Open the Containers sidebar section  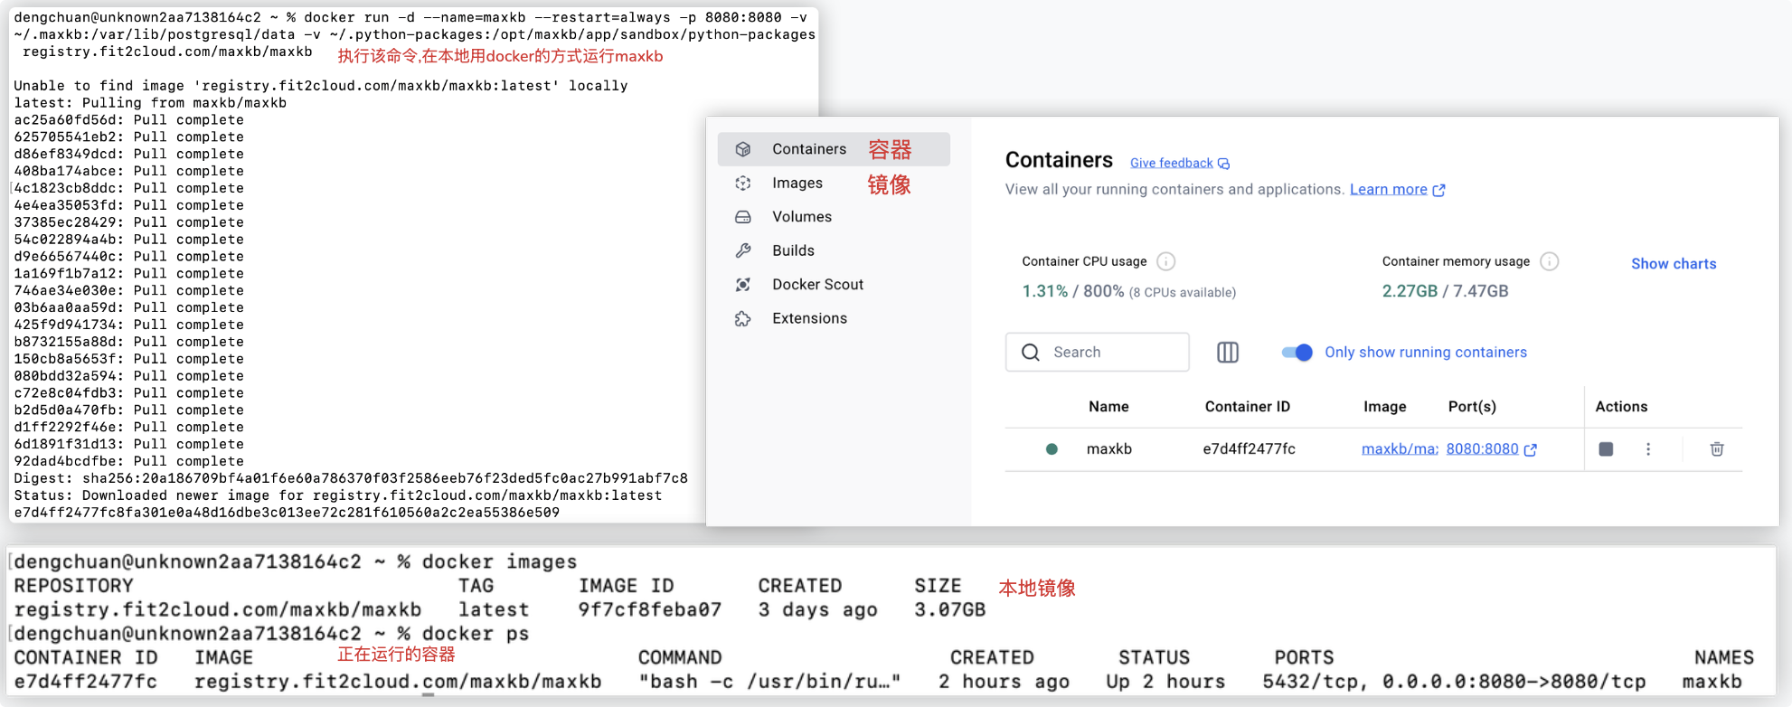(808, 149)
